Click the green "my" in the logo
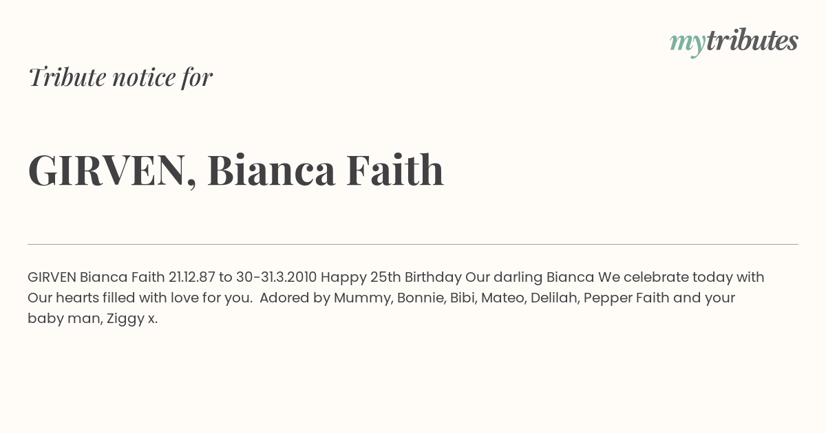The image size is (826, 433). [x=687, y=45]
